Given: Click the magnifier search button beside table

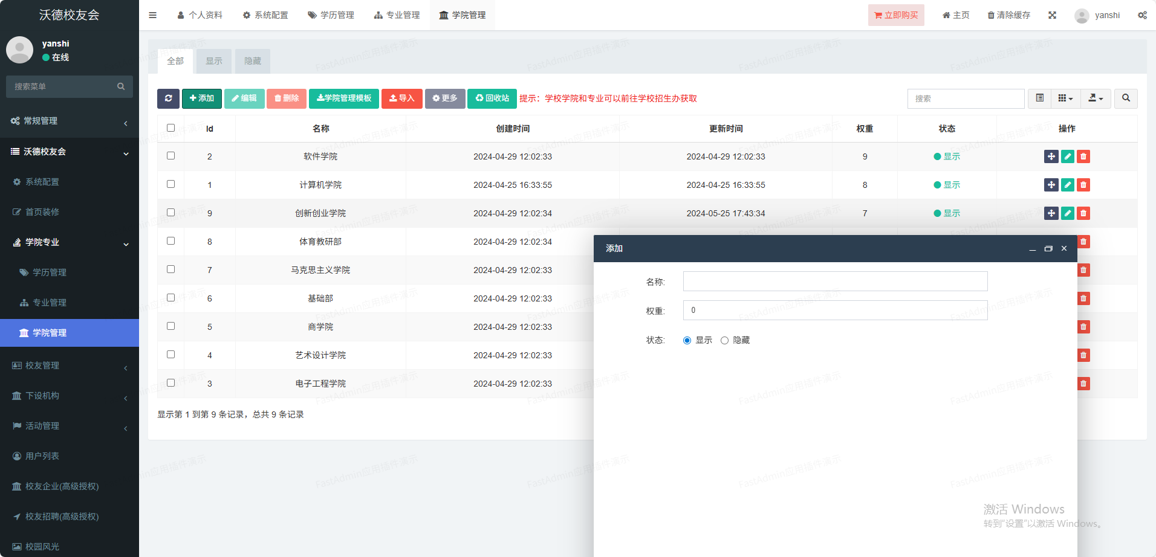Looking at the screenshot, I should [1126, 98].
